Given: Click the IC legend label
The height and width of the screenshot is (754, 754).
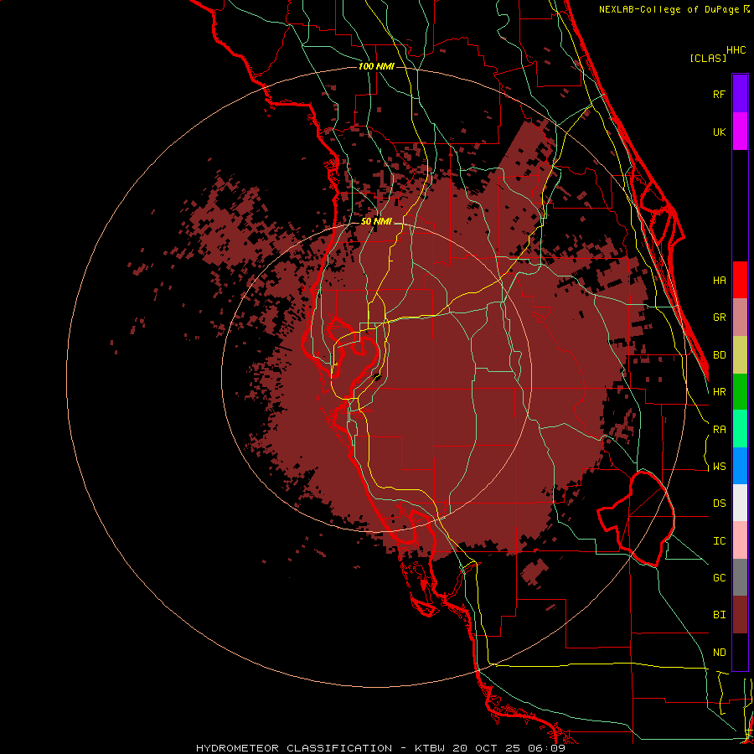Looking at the screenshot, I should coord(719,541).
